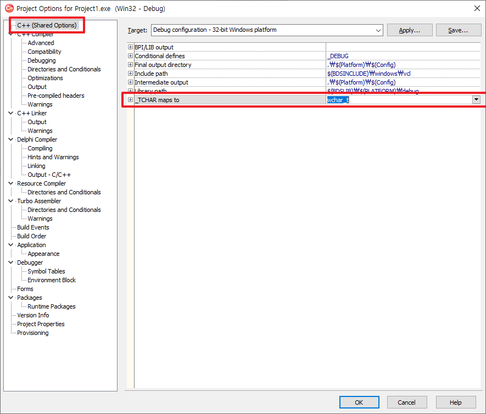Expand the Intermediate output row
Screen dimensions: 486x414
131,82
